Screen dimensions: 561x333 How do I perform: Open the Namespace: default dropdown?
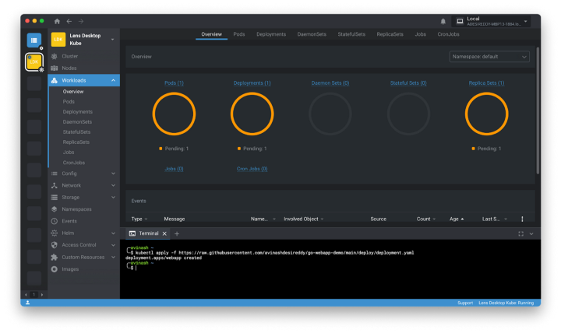click(x=489, y=57)
